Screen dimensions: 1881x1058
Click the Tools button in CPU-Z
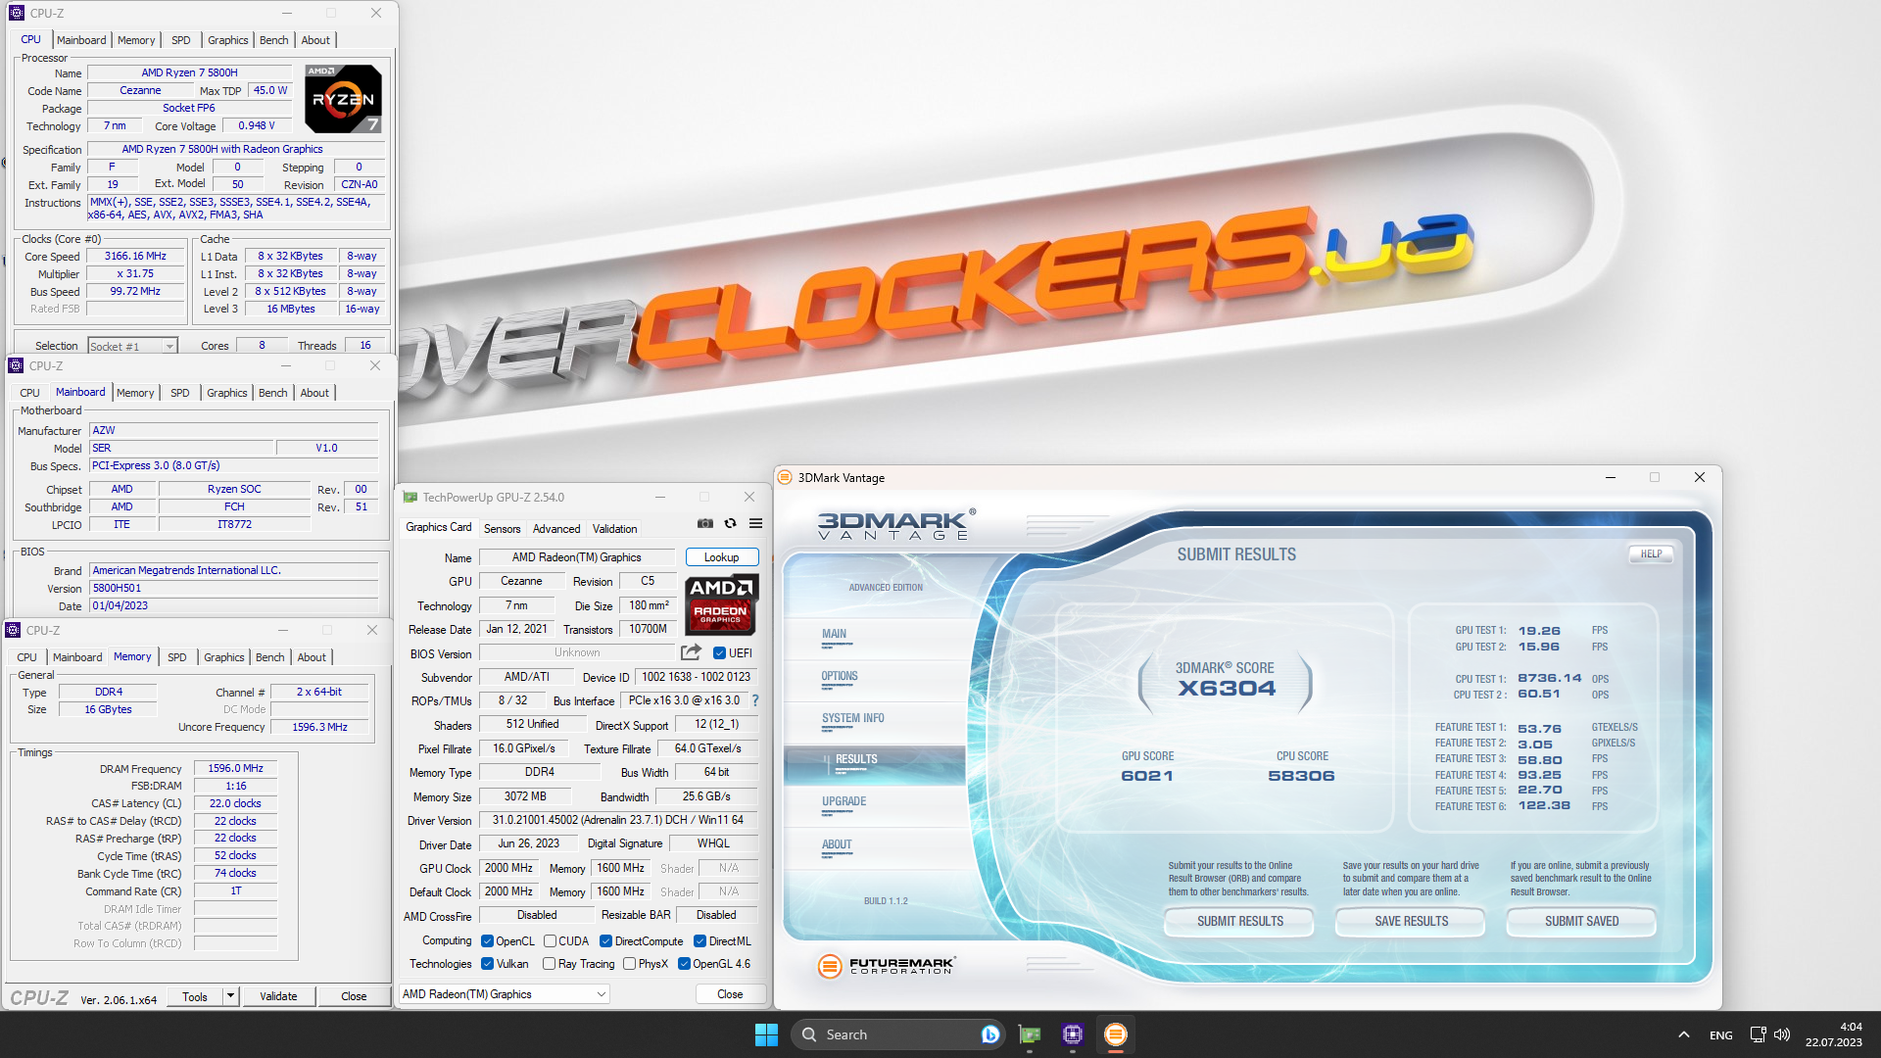click(x=195, y=996)
